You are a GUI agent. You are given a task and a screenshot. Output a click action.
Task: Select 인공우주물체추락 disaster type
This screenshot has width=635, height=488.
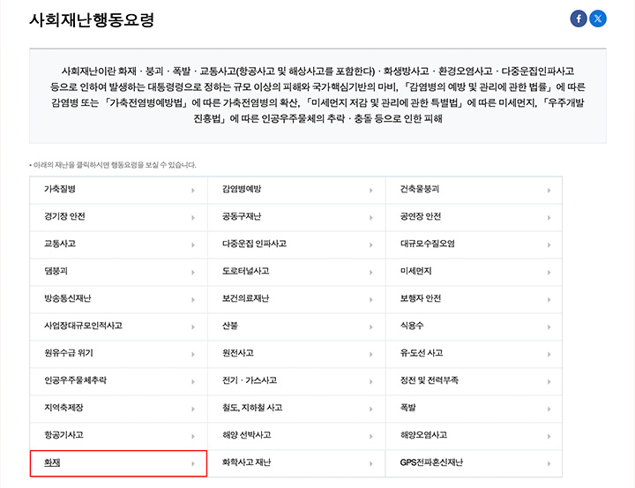[x=118, y=381]
